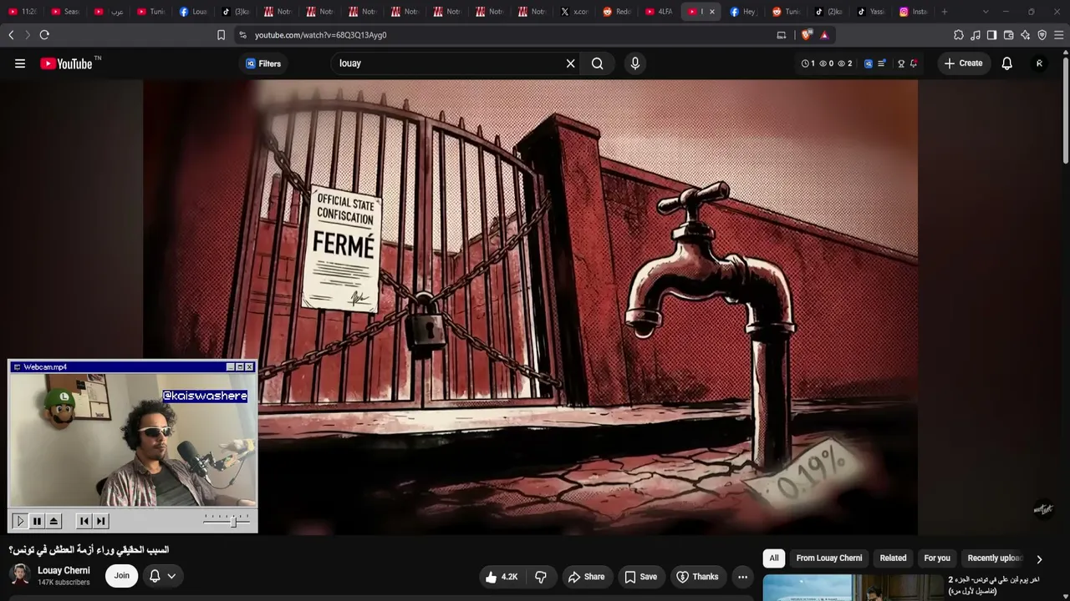Reload the page with the refresh icon

point(44,35)
